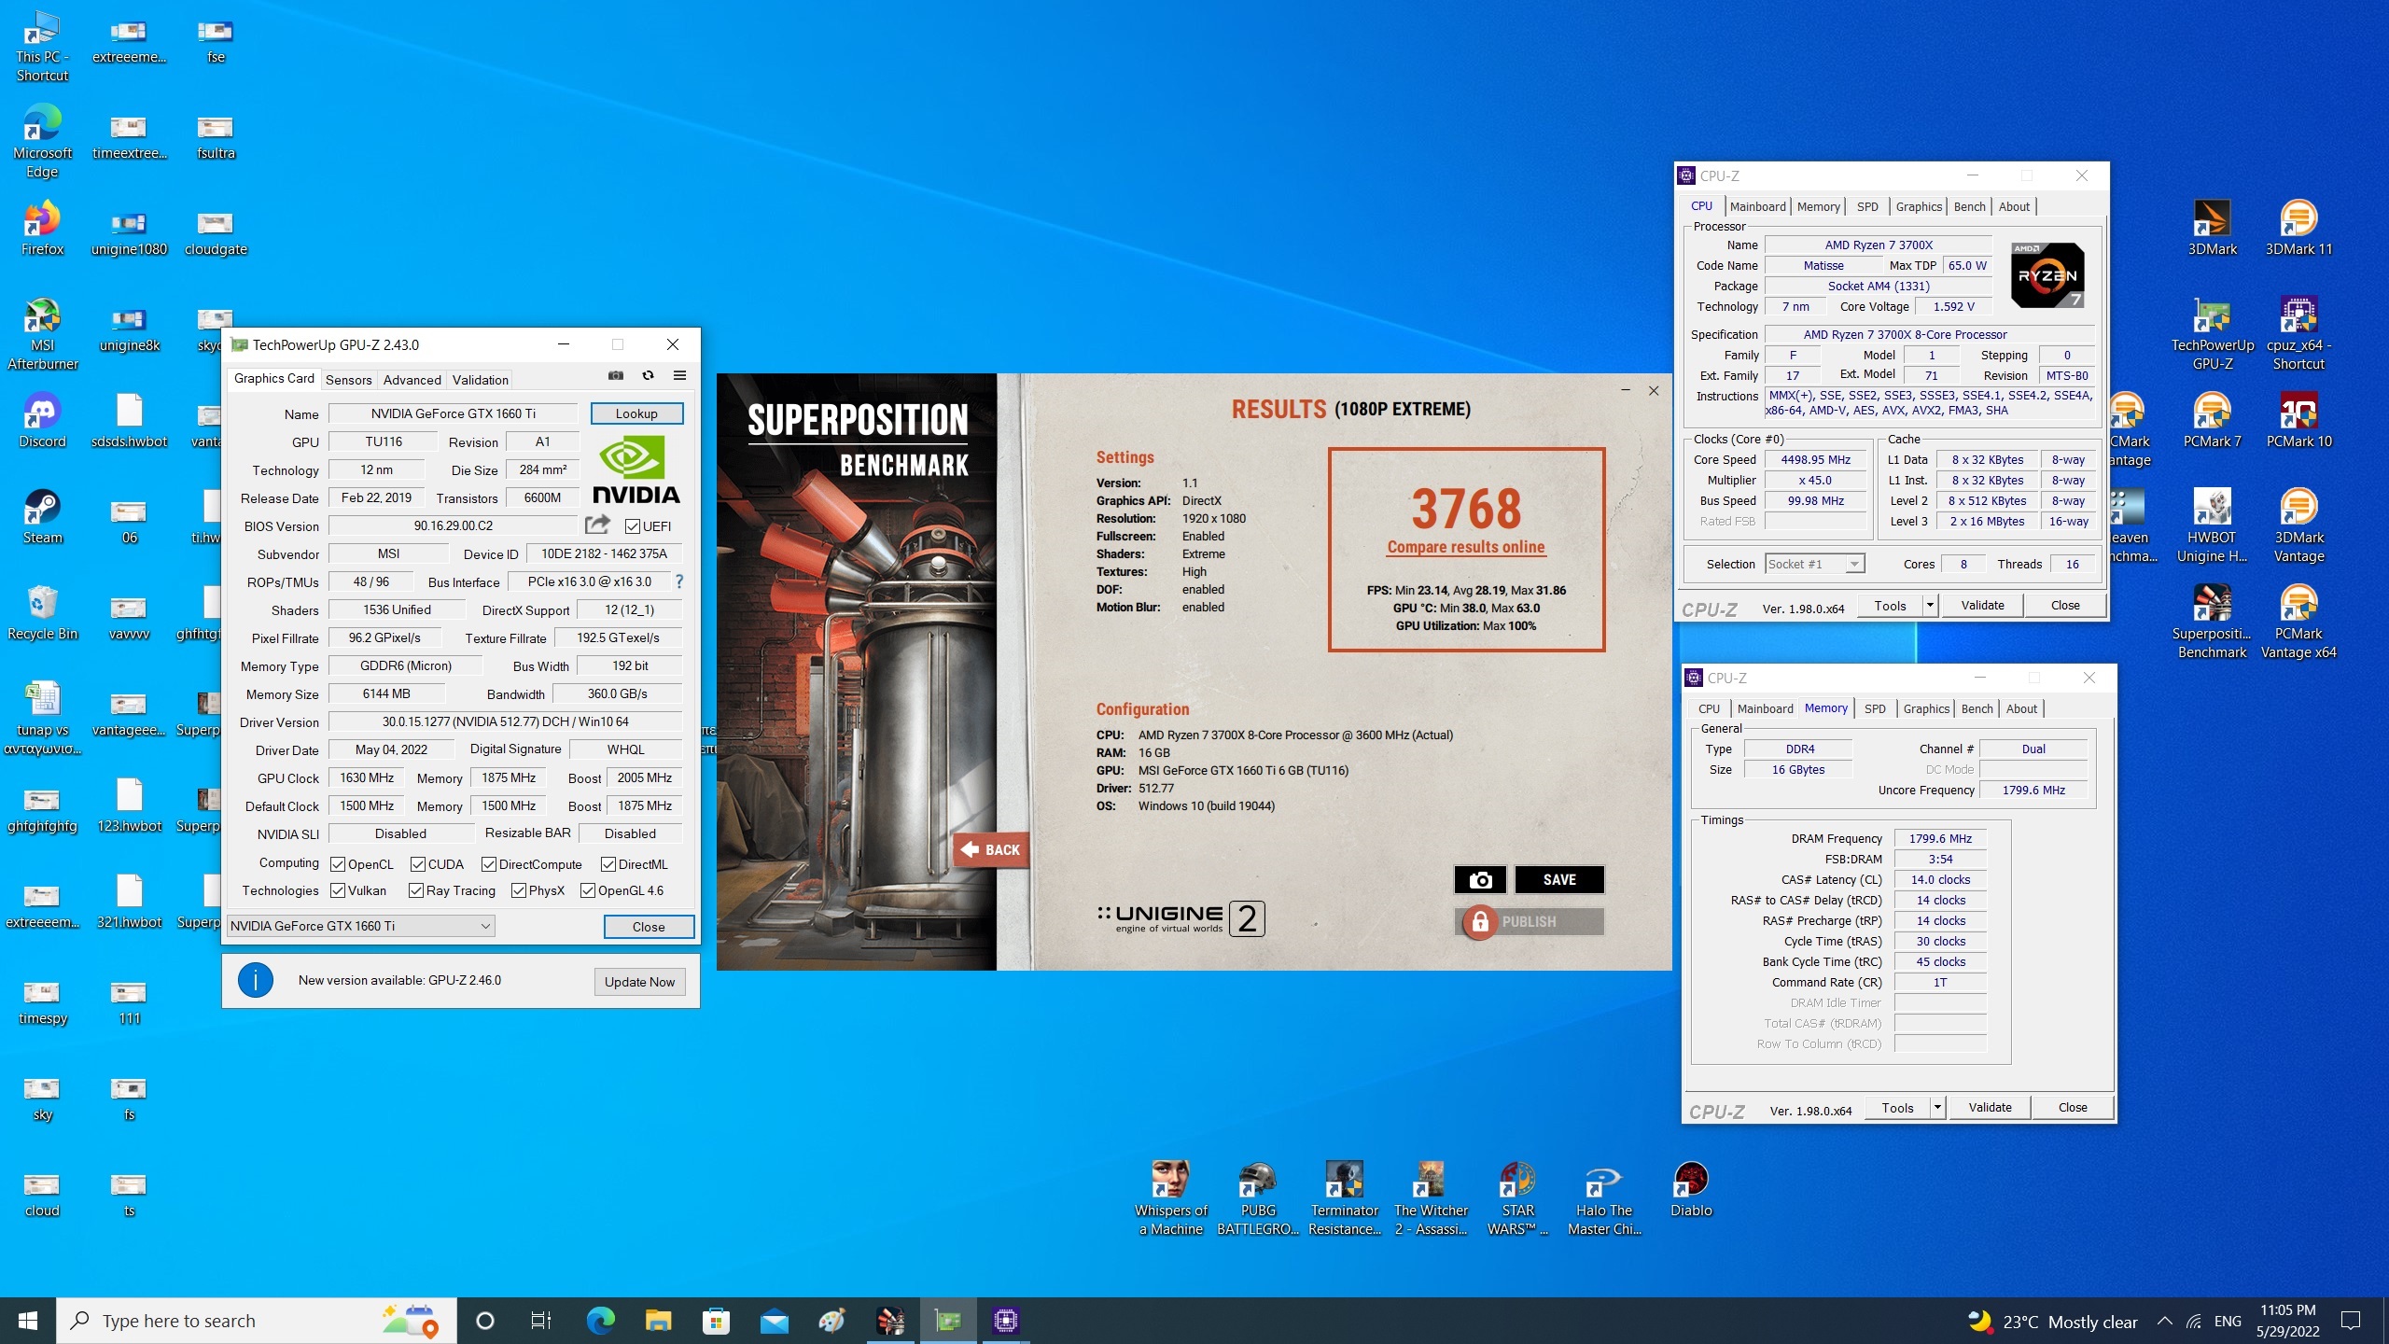2389x1344 pixels.
Task: Click the SAVE button in Superposition
Action: point(1559,879)
